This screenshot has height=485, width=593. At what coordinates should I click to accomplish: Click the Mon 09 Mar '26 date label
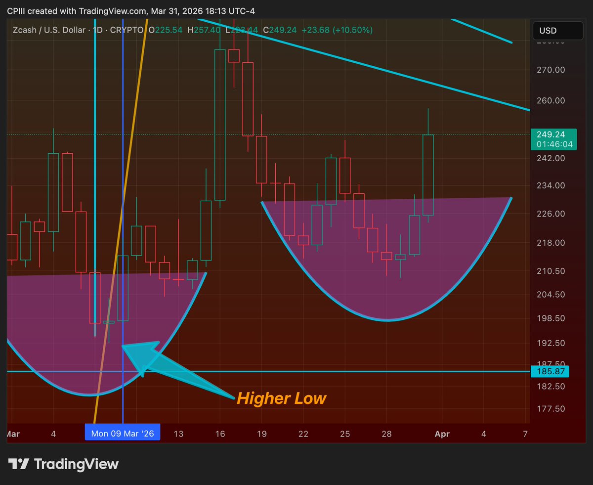point(123,434)
